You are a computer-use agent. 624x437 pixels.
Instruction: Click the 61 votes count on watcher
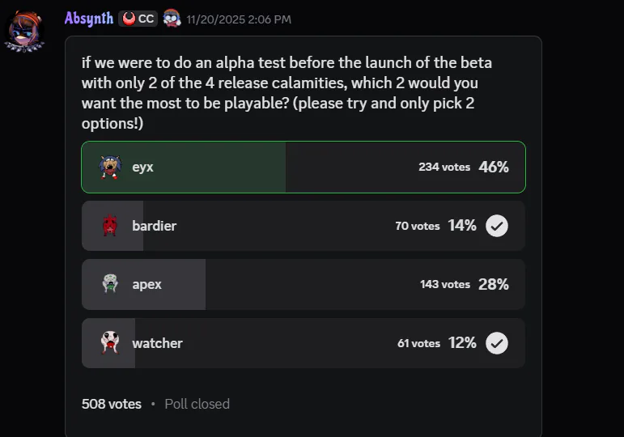coord(418,344)
